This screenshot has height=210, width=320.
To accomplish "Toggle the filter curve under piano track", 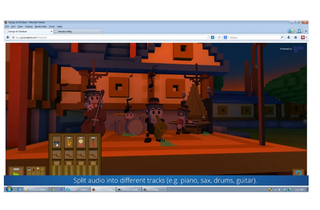I will point(57,155).
